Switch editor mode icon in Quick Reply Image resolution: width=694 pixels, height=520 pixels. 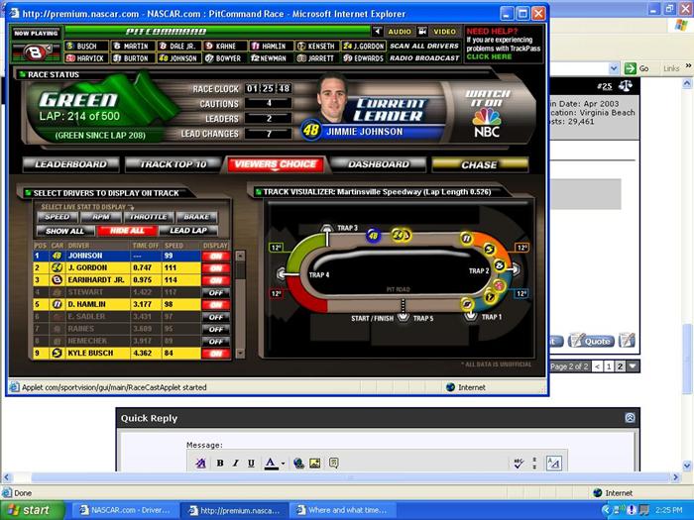point(553,463)
